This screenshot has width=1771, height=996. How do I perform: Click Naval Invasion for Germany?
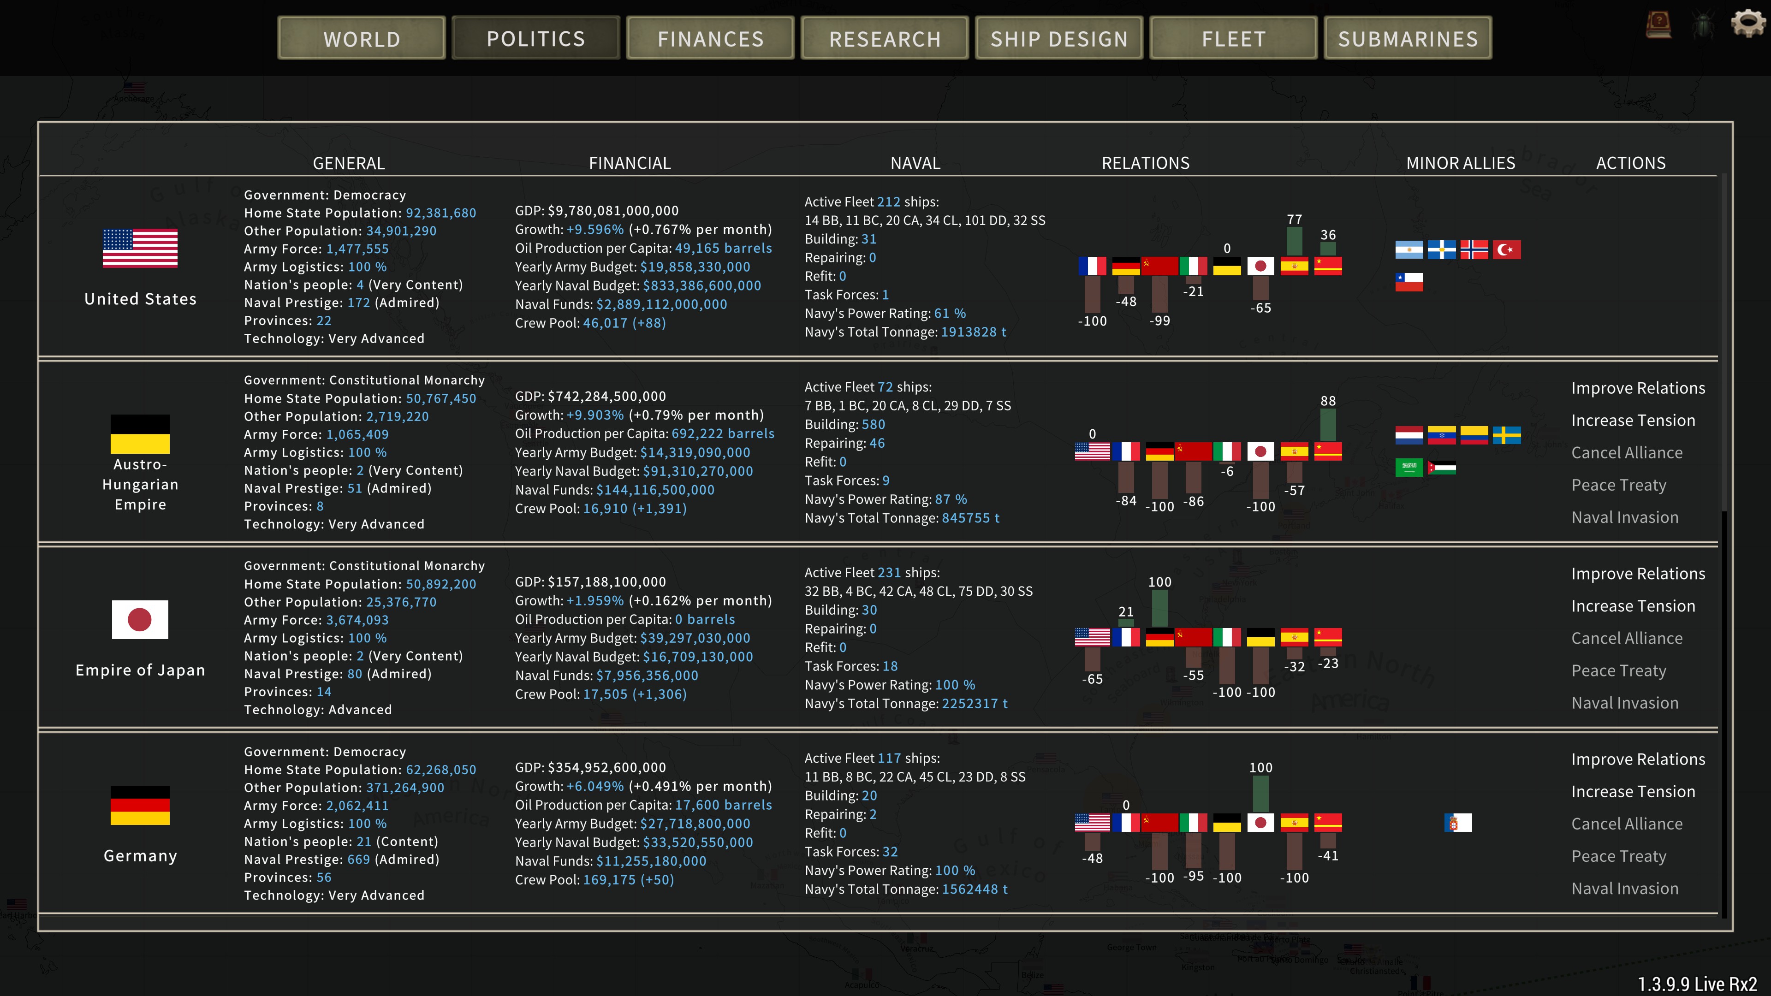[1624, 889]
